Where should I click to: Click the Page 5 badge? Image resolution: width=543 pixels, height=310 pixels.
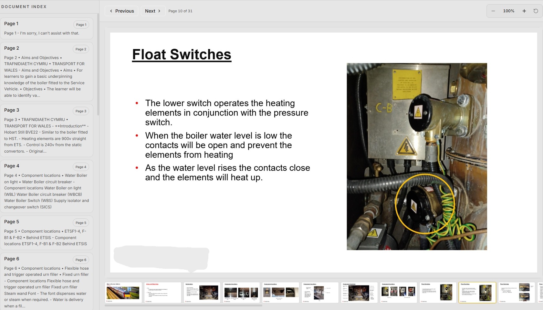tap(81, 223)
